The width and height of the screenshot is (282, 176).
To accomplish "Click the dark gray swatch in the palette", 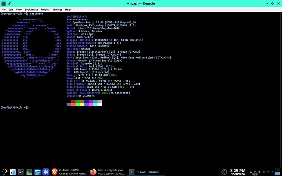I will click(69, 105).
